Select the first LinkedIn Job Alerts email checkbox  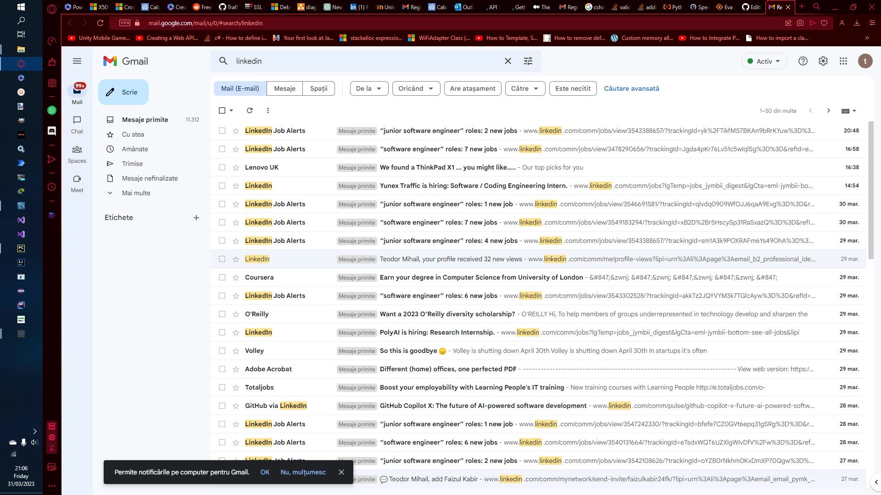(222, 131)
